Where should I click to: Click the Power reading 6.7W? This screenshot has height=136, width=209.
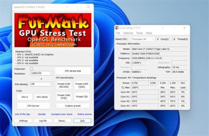click(140, 83)
